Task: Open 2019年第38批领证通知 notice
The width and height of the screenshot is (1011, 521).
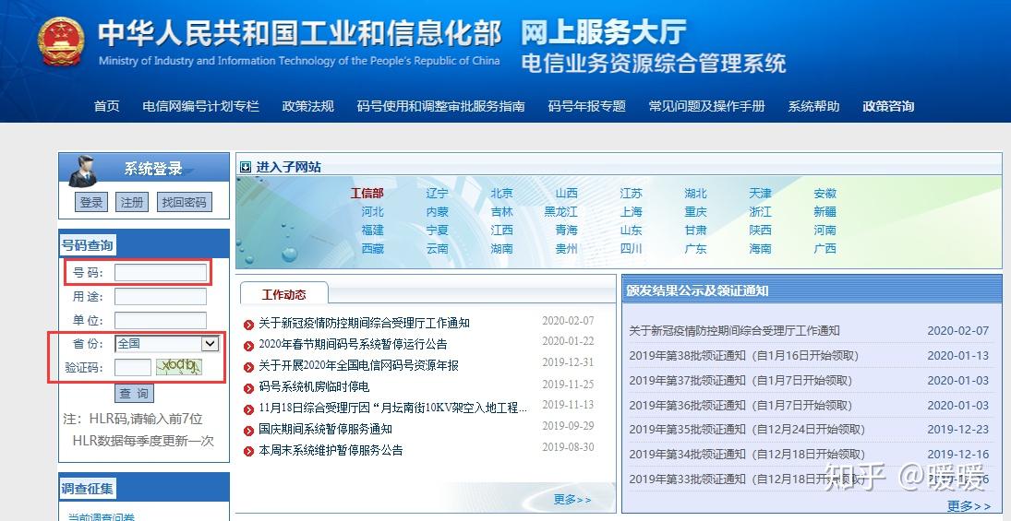Action: tap(744, 356)
